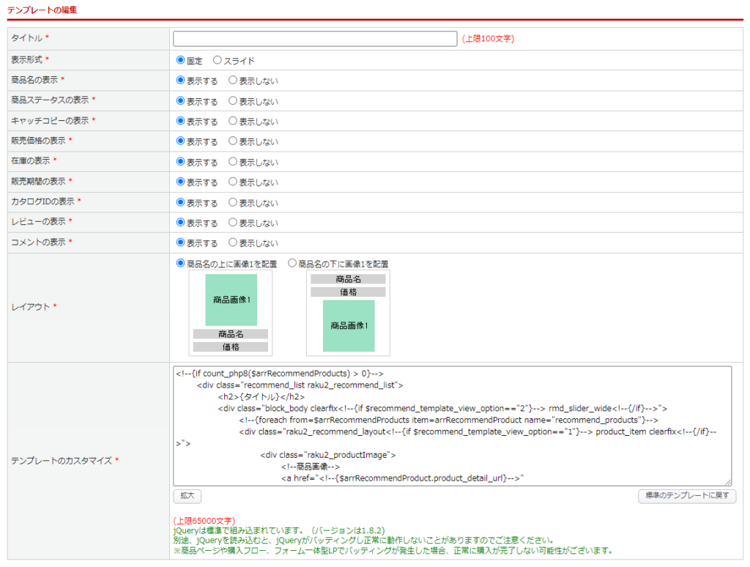750x567 pixels.
Task: Click inside the template customize code textarea
Action: pos(452,426)
